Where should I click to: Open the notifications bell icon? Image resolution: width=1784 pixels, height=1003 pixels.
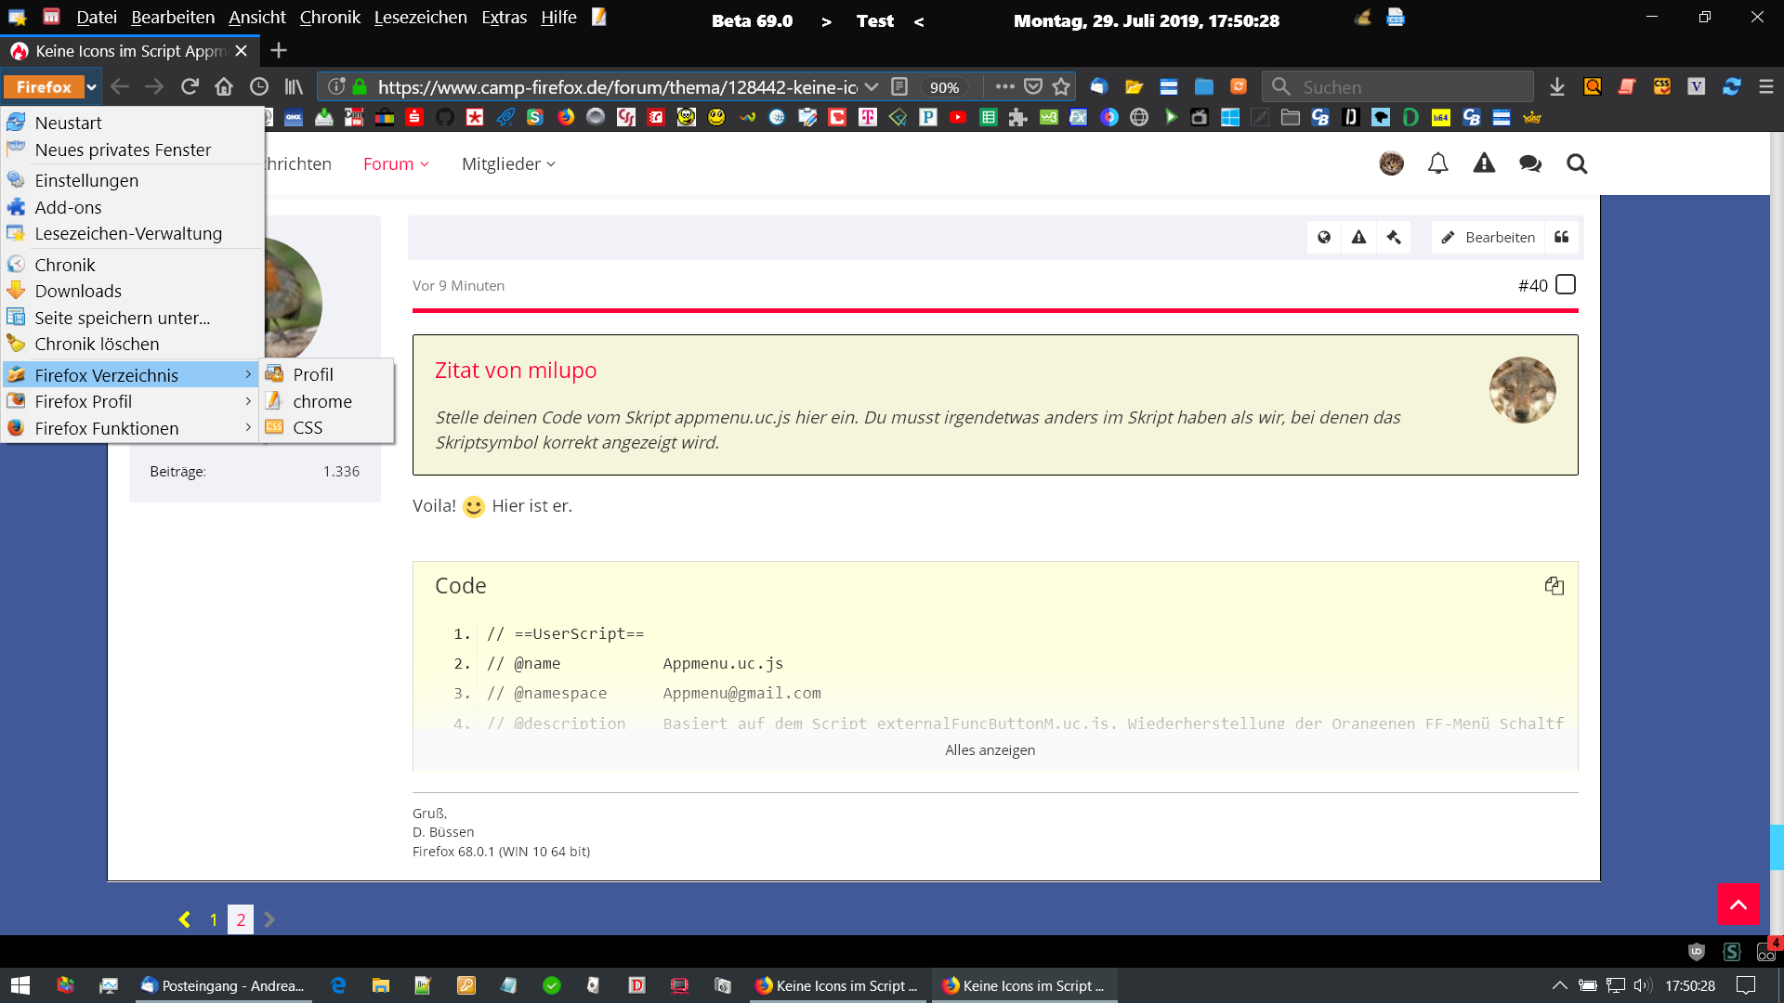1437,163
